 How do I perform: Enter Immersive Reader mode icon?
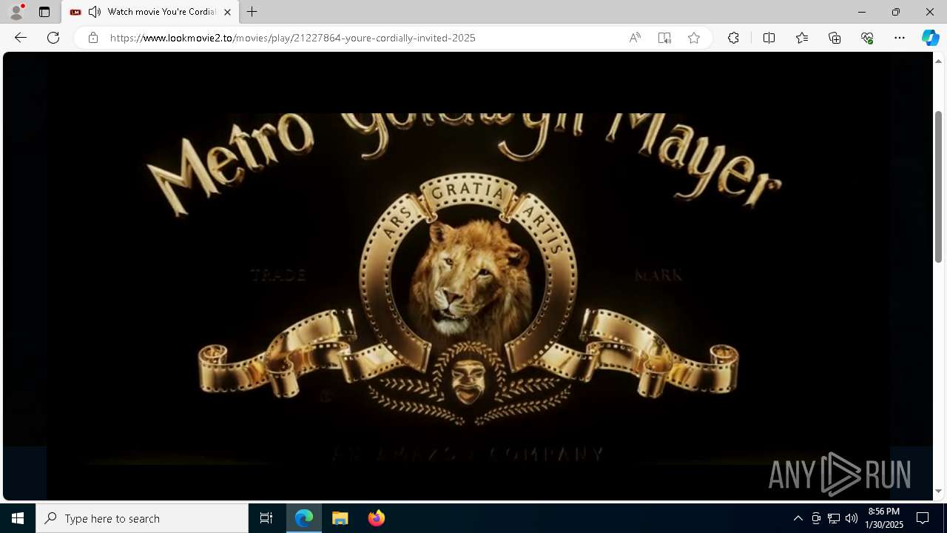point(664,38)
